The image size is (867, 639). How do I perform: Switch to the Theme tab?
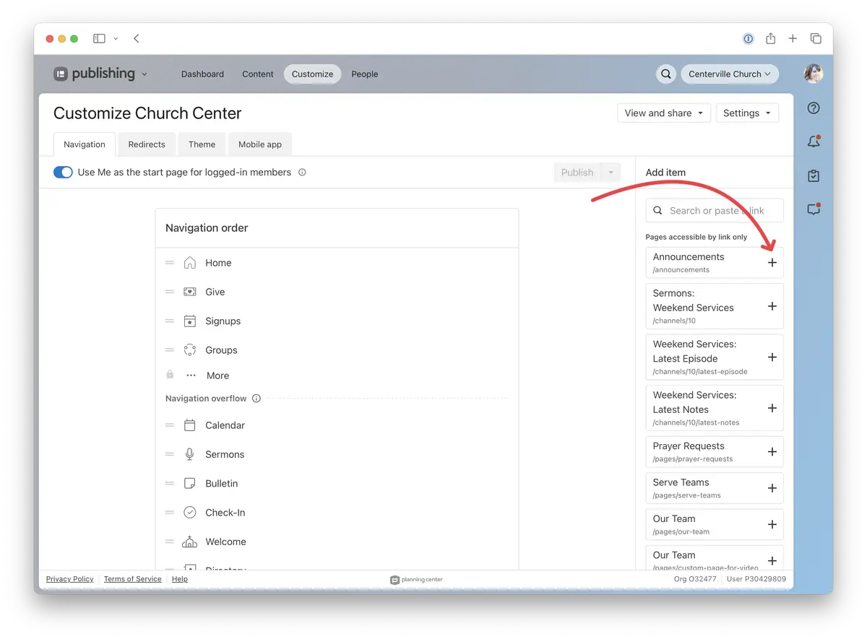[202, 144]
